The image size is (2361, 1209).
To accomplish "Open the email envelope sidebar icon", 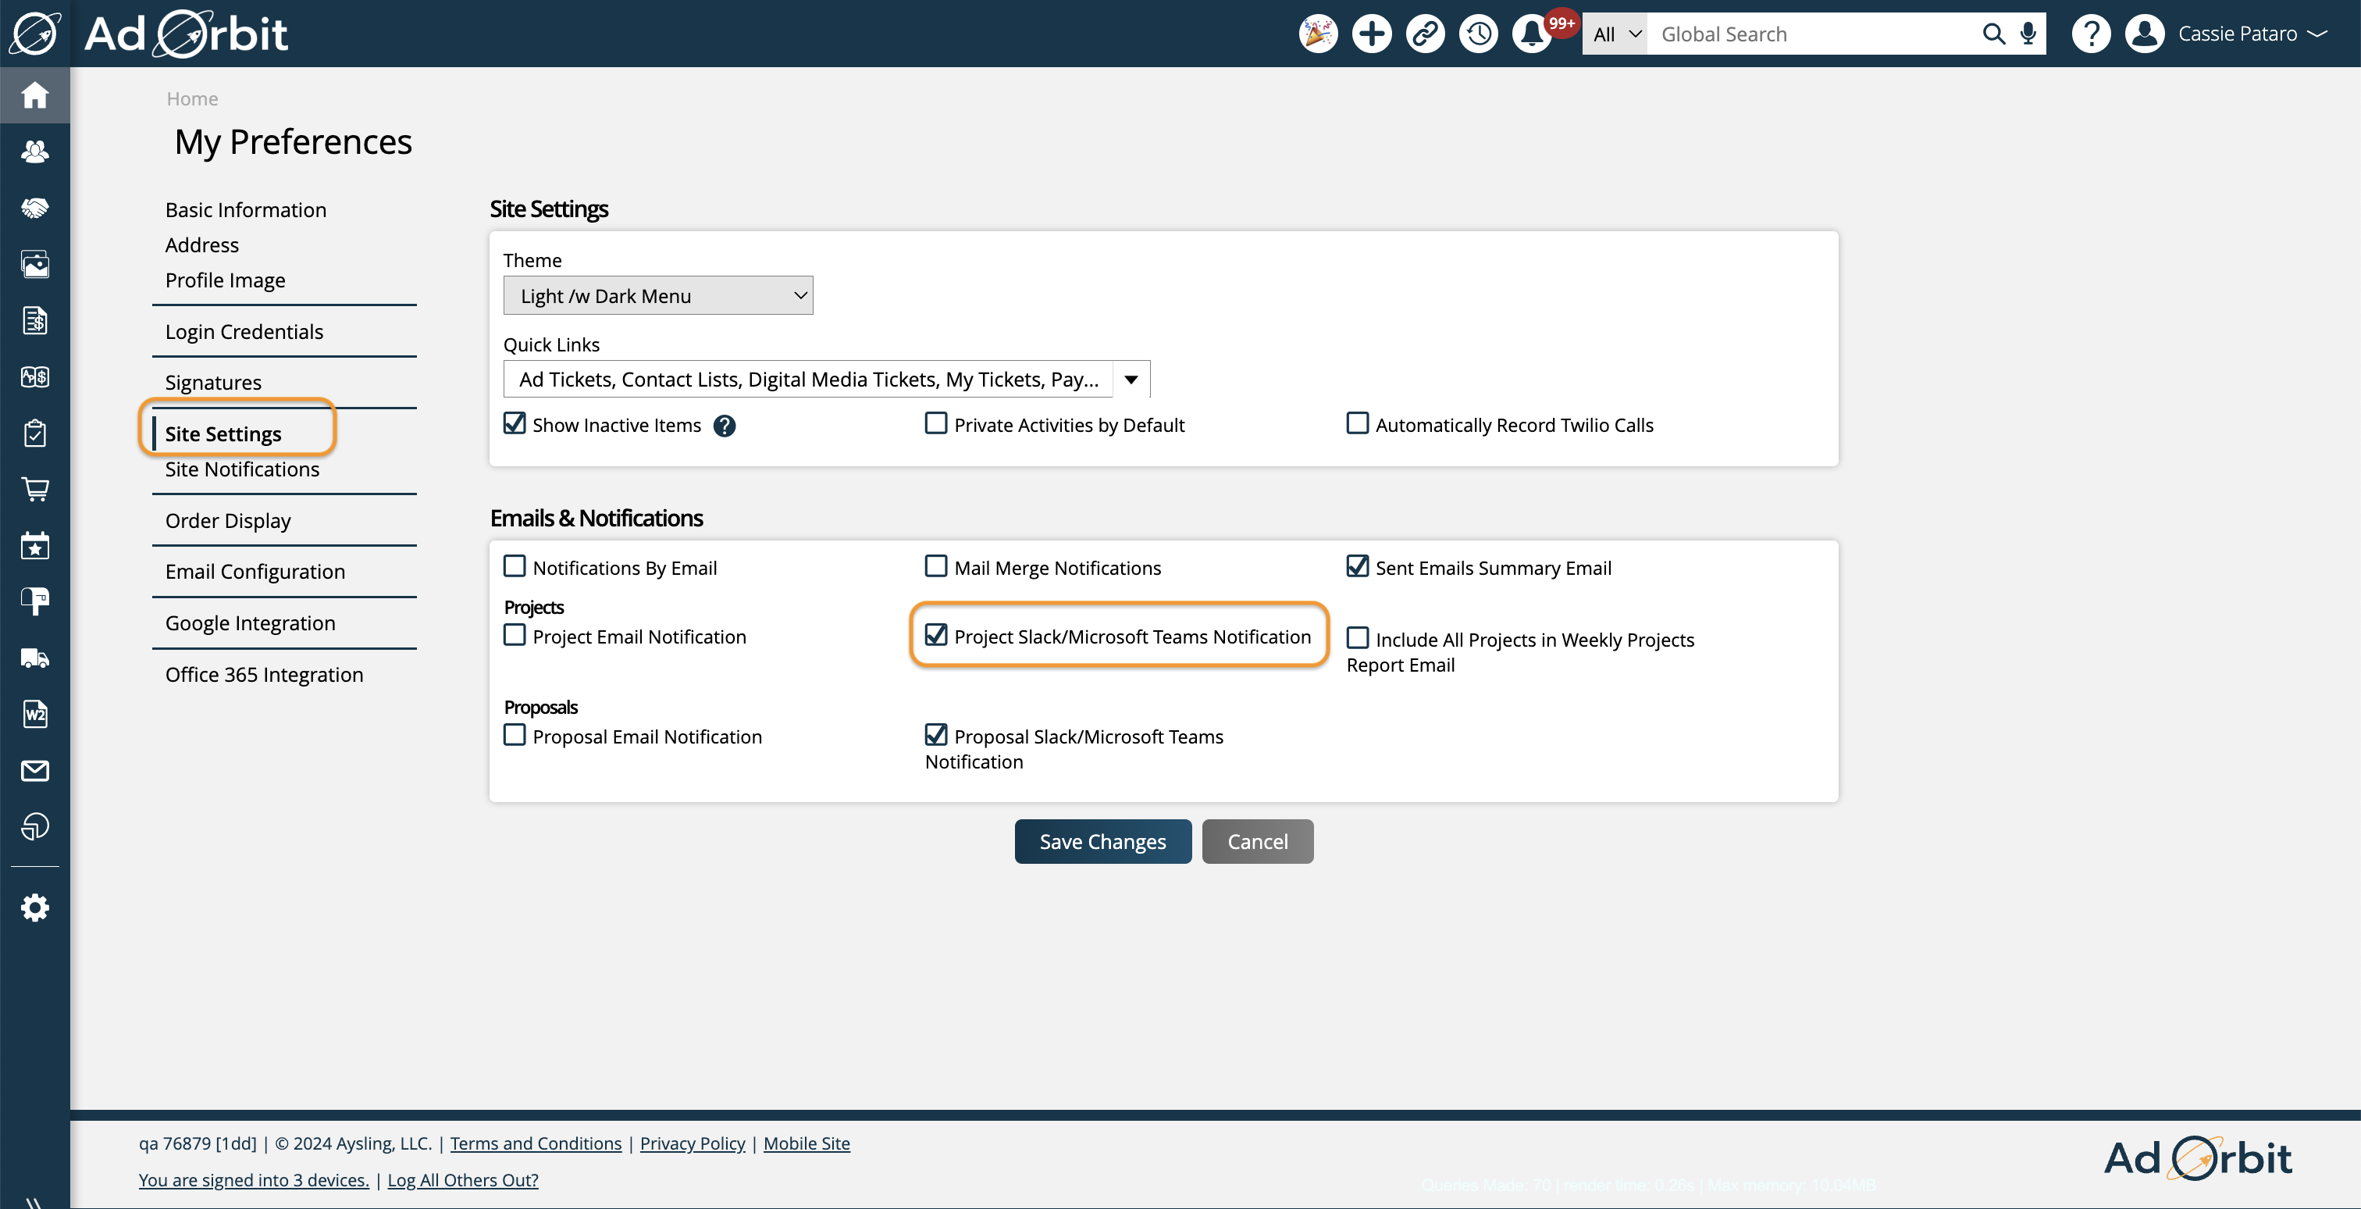I will [35, 770].
